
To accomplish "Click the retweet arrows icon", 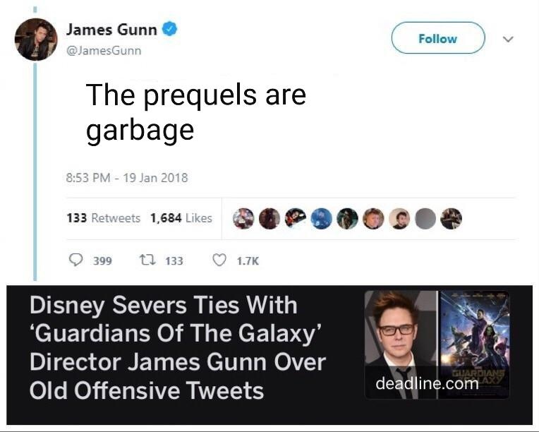I will [147, 260].
